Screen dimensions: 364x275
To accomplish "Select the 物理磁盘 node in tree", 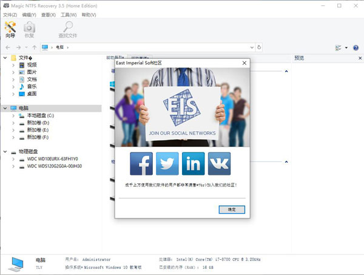I will pos(28,151).
